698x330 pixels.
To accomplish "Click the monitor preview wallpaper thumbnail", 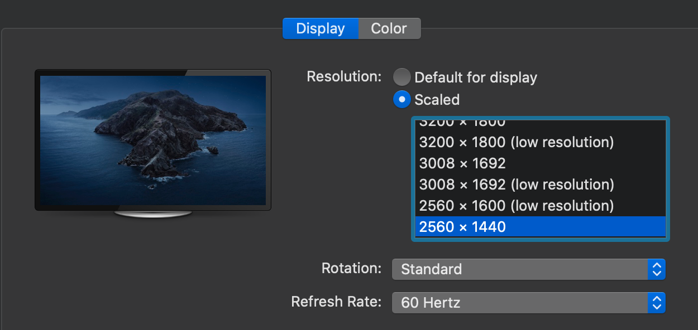I will pos(152,140).
